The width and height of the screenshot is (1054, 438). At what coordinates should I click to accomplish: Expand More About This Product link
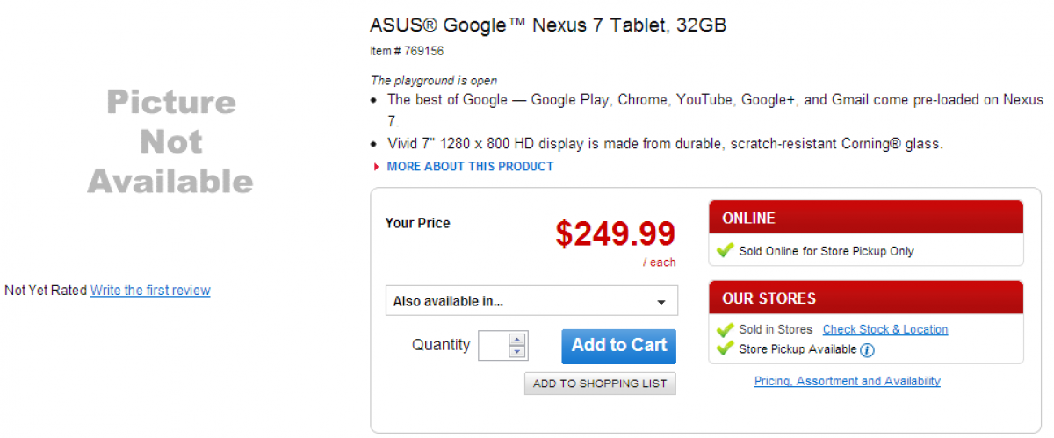click(x=470, y=167)
